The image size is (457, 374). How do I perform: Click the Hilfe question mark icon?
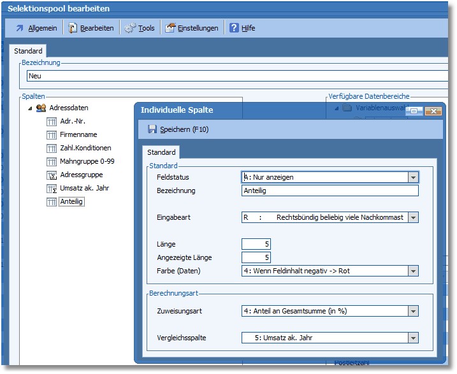click(x=234, y=28)
